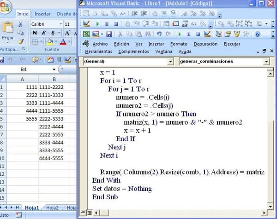Click the Break pause icon in Debug toolbar
Image resolution: width=277 pixels, height=219 pixels.
(107, 24)
